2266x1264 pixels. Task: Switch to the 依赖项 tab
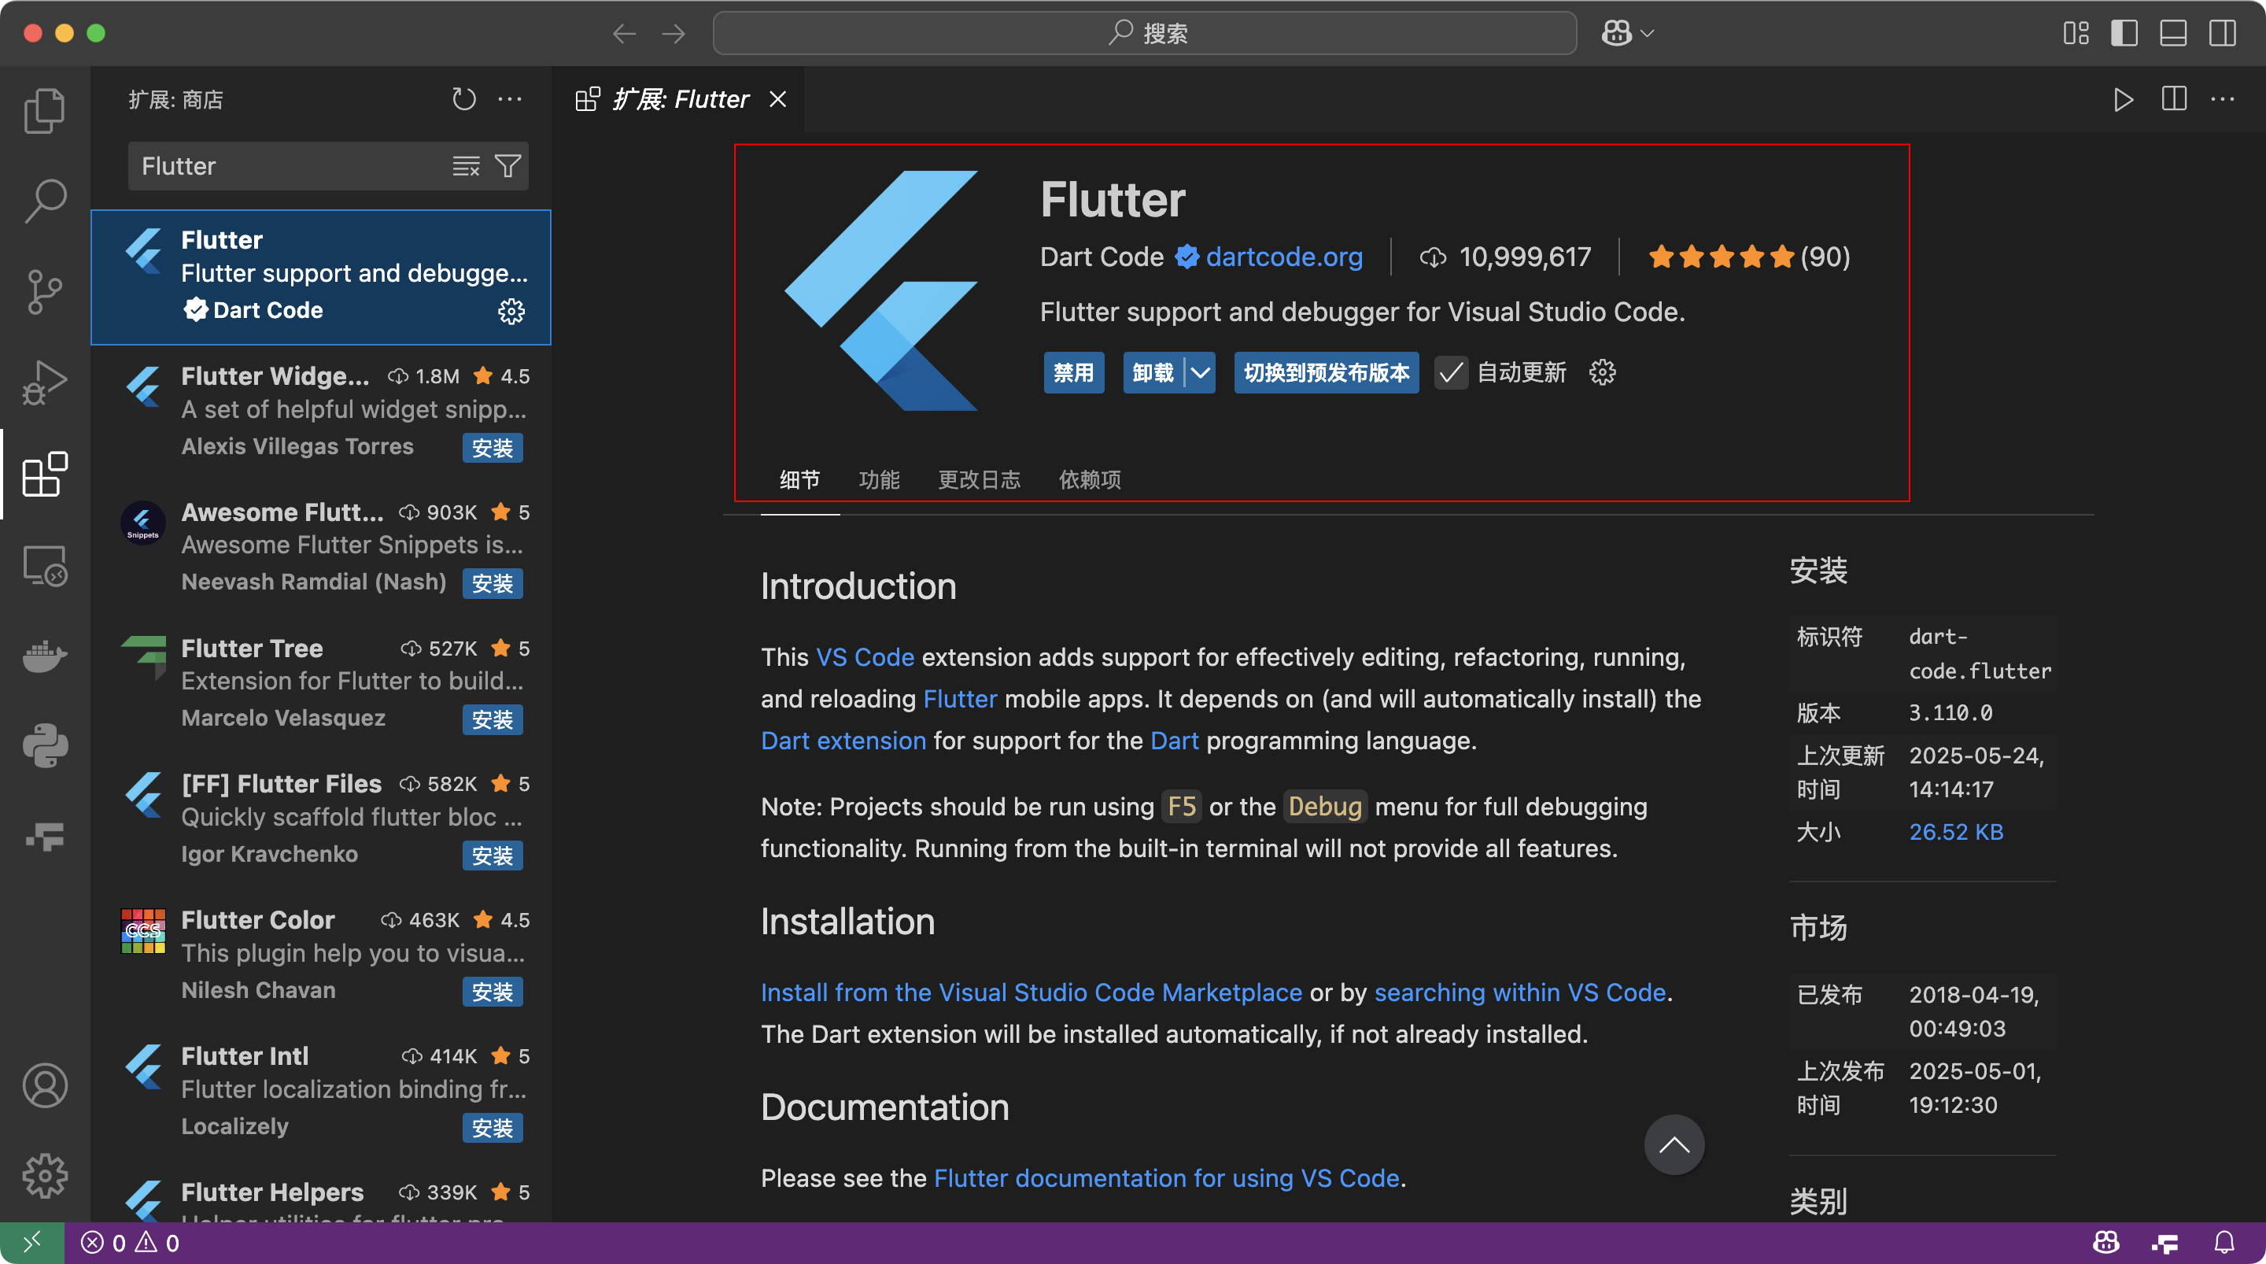point(1089,480)
